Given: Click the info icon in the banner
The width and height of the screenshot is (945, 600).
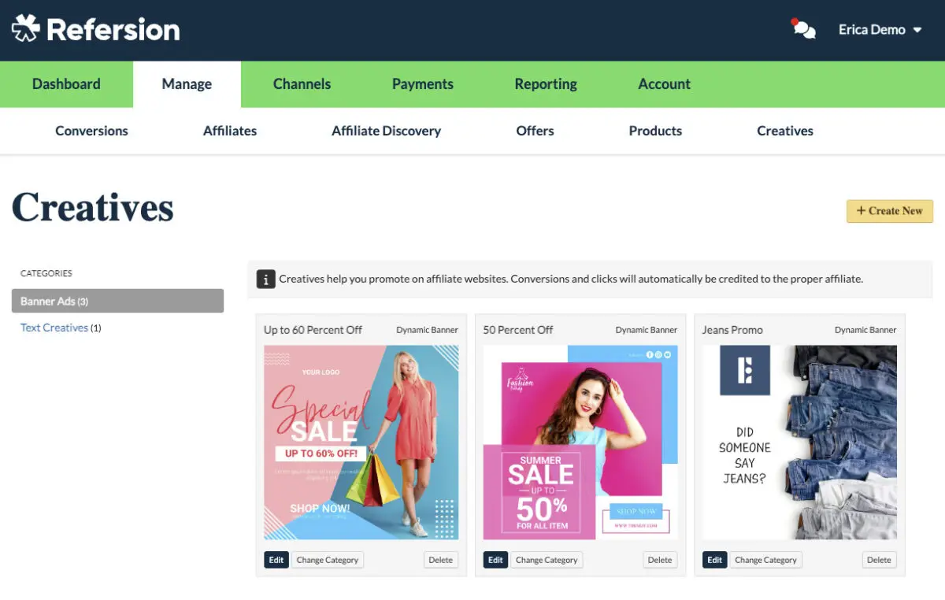Looking at the screenshot, I should (x=266, y=279).
